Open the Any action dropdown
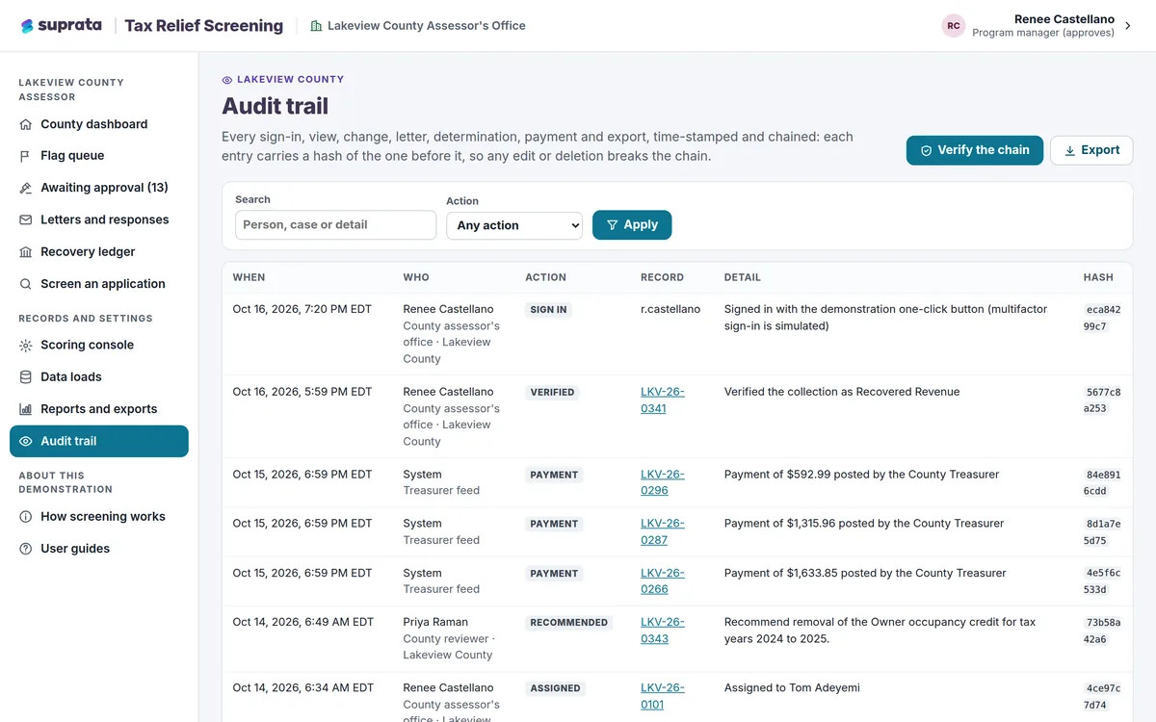 (x=514, y=225)
